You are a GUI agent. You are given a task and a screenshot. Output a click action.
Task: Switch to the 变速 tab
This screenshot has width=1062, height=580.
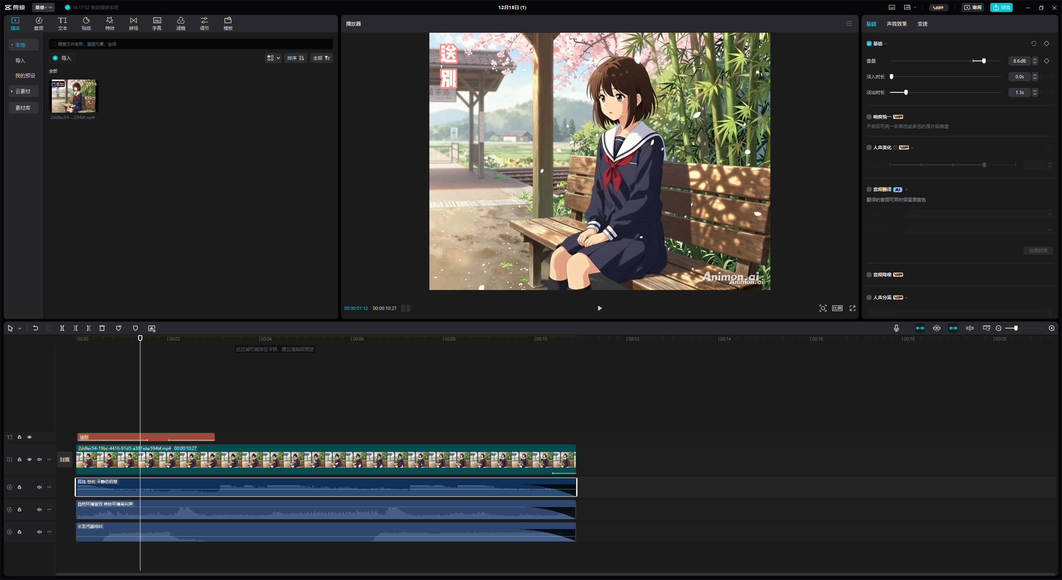coord(922,24)
